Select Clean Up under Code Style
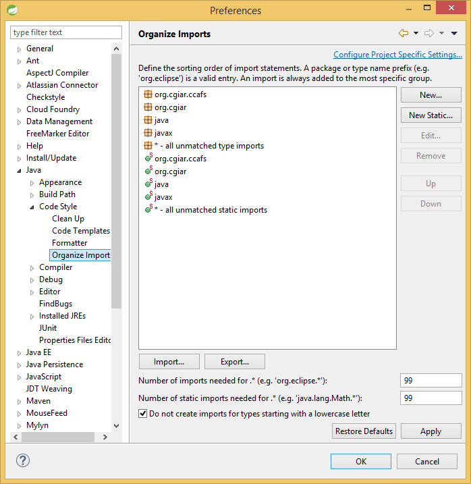Viewport: 471px width, 484px height. click(68, 219)
